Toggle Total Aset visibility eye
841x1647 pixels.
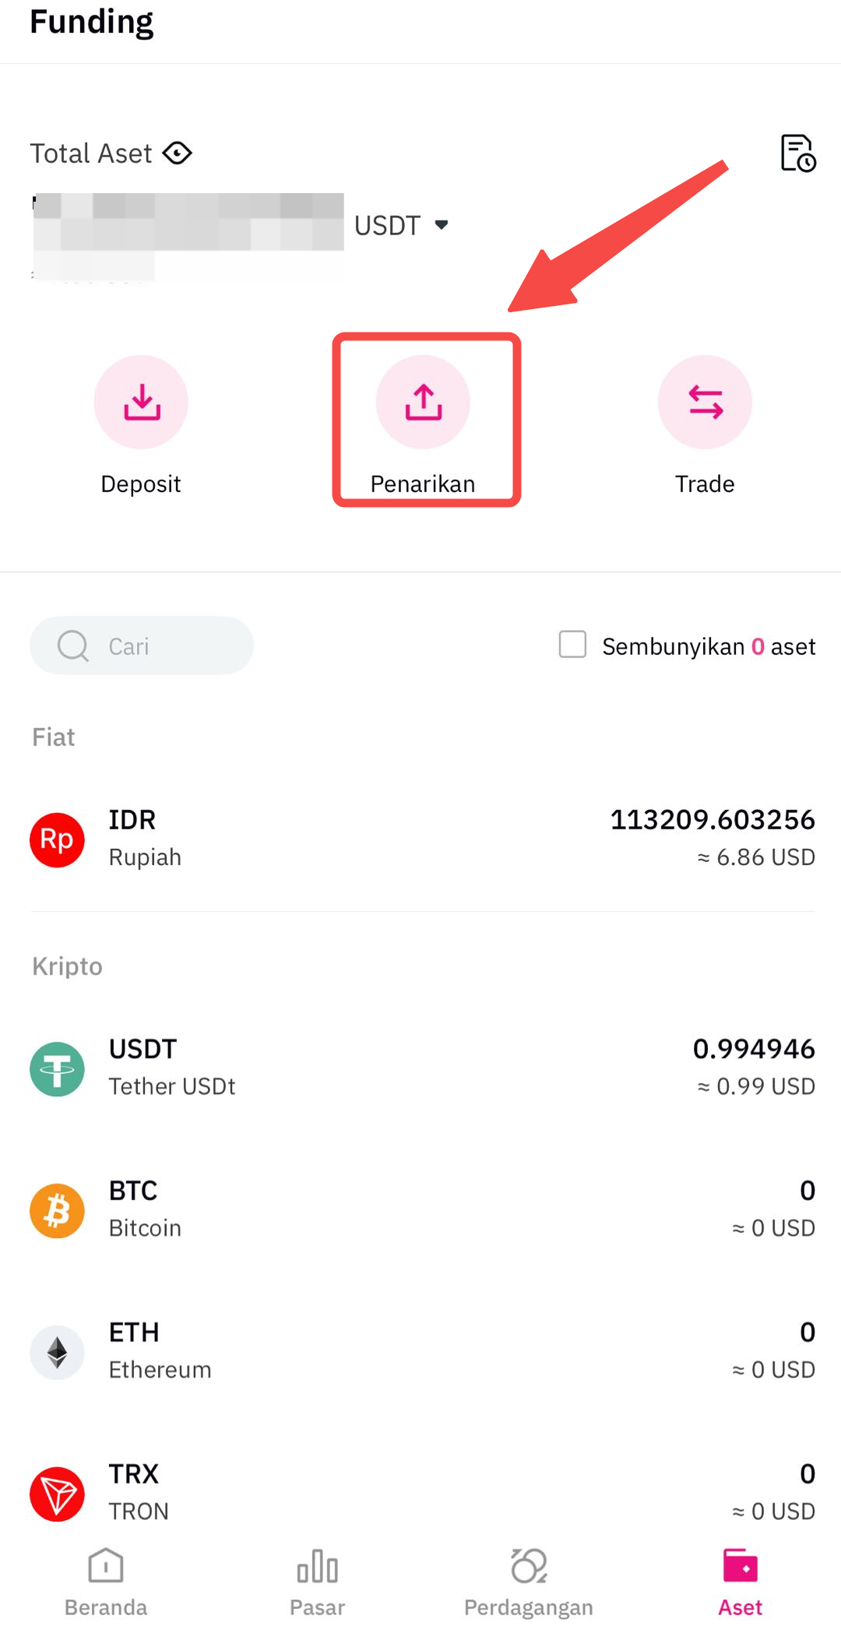pyautogui.click(x=178, y=153)
